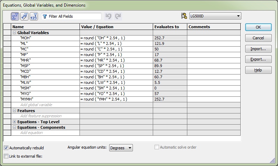Viewport: 278px width, 166px height.
Task: Enable Link to external file checkbox
Action: click(6, 156)
